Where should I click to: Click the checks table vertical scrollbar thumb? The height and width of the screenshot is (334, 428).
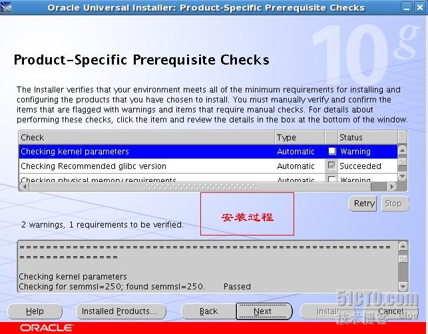pyautogui.click(x=402, y=162)
